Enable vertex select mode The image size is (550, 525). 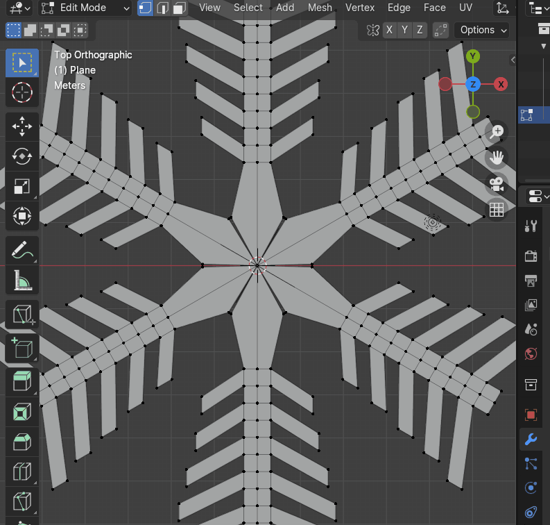(x=145, y=8)
